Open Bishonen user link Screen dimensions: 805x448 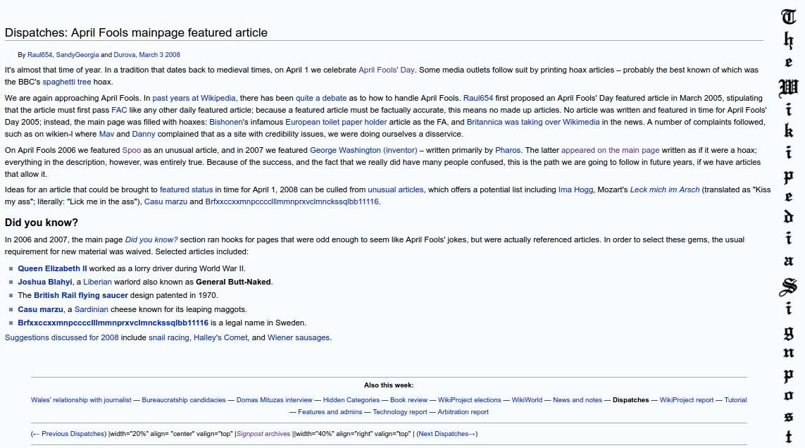(x=225, y=122)
